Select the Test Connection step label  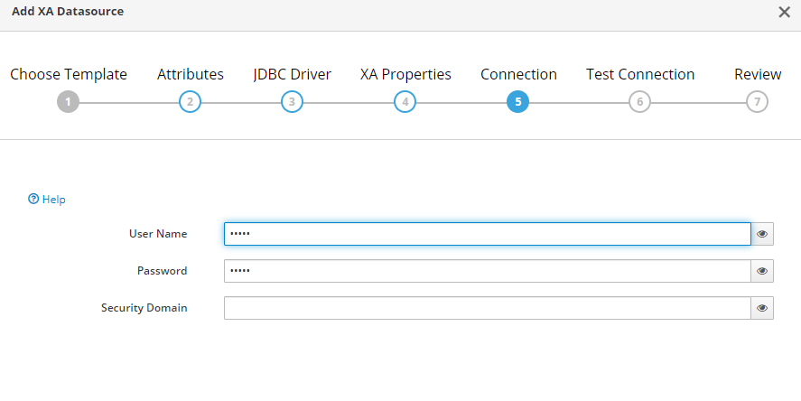point(640,74)
